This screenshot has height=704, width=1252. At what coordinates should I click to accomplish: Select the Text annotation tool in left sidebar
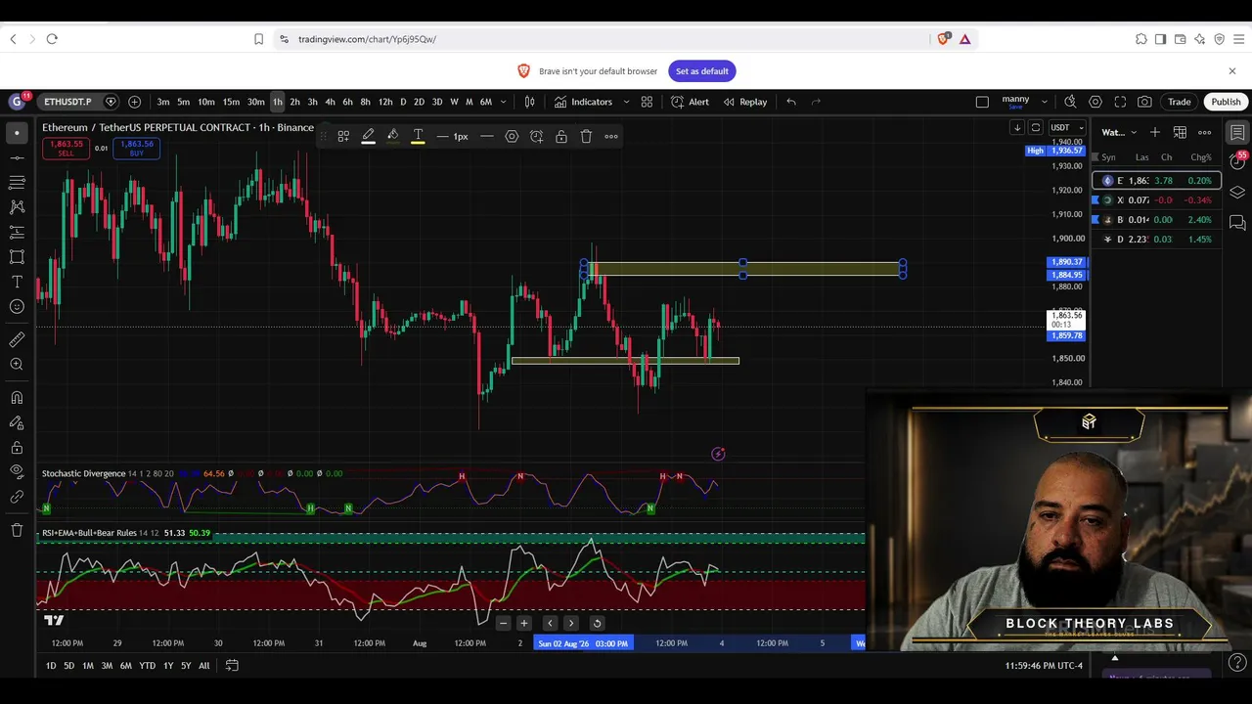[x=17, y=282]
